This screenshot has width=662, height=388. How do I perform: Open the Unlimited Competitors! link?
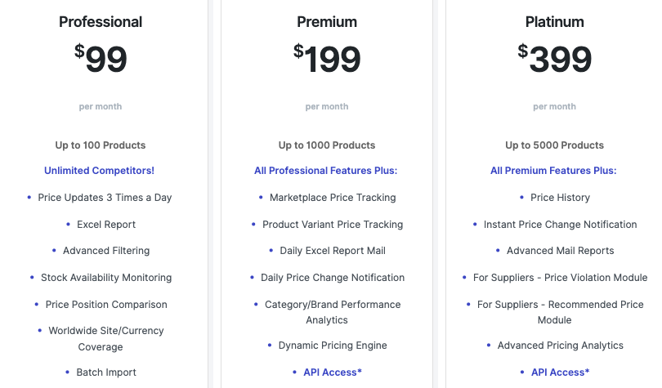pyautogui.click(x=99, y=171)
